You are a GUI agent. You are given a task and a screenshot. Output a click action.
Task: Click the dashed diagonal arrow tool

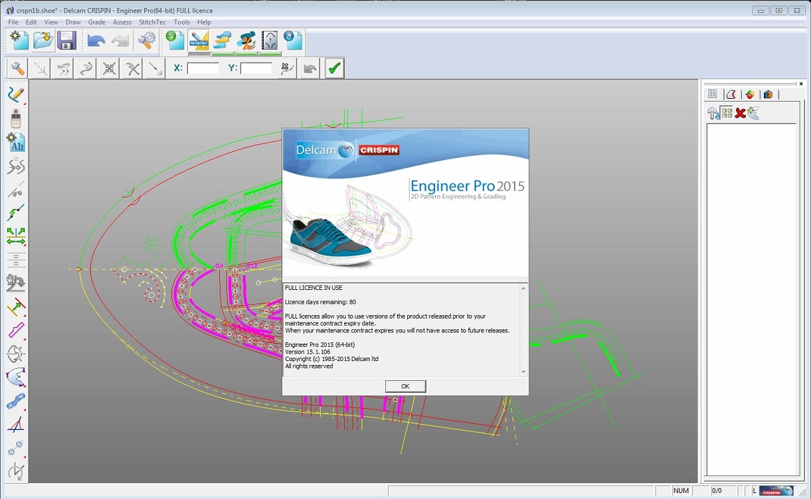pyautogui.click(x=41, y=68)
